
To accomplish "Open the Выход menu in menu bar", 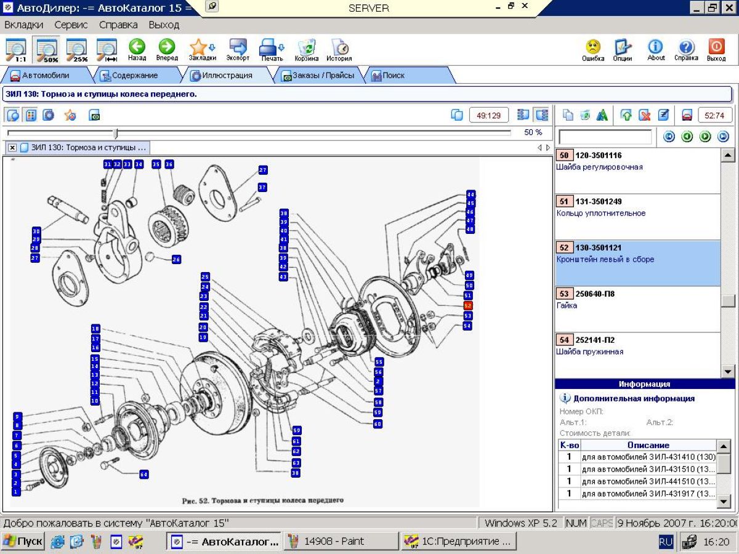I will (x=164, y=25).
